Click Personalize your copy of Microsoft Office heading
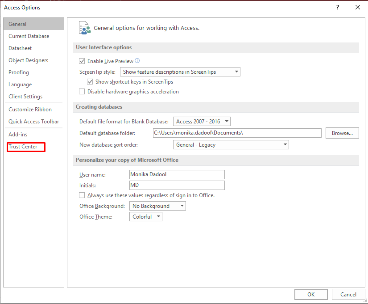 127,160
